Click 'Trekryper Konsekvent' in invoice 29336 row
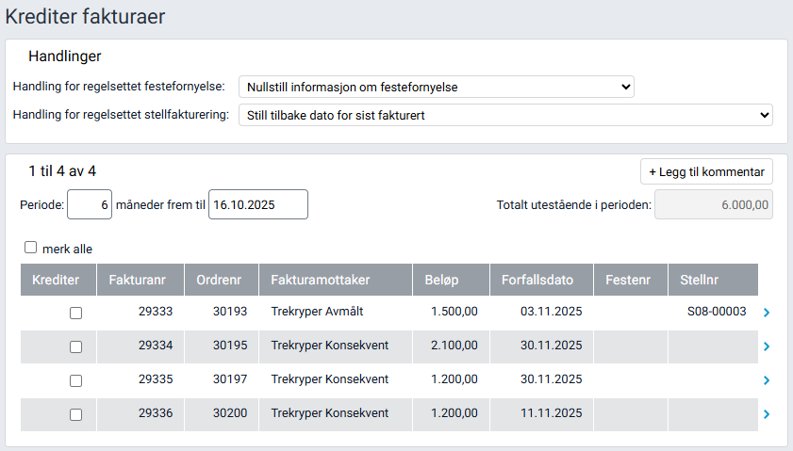The height and width of the screenshot is (451, 793). click(x=330, y=412)
